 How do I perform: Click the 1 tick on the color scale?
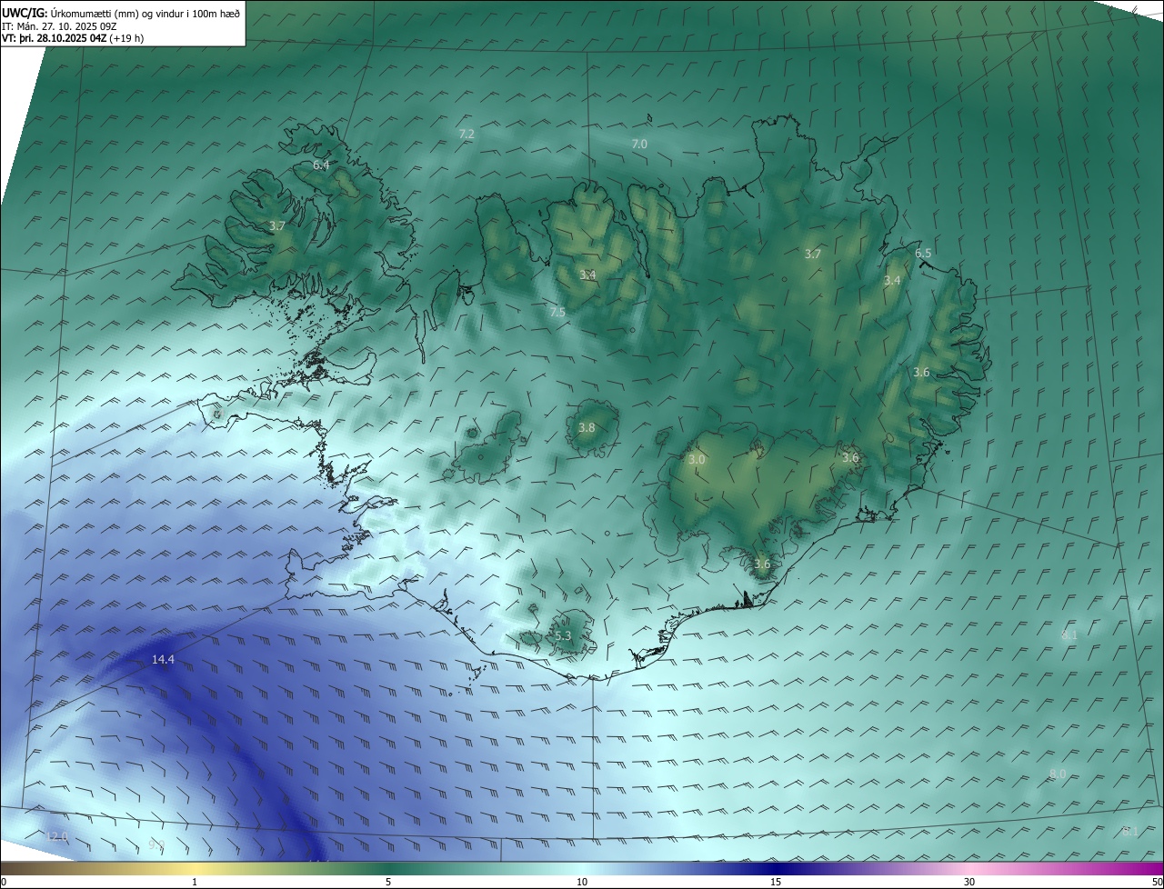coord(195,882)
